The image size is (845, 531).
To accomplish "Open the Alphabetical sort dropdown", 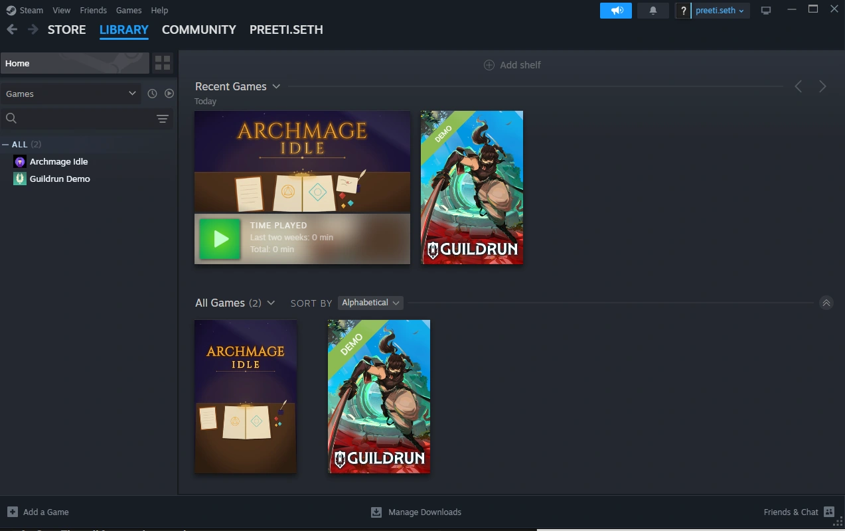I will click(370, 303).
